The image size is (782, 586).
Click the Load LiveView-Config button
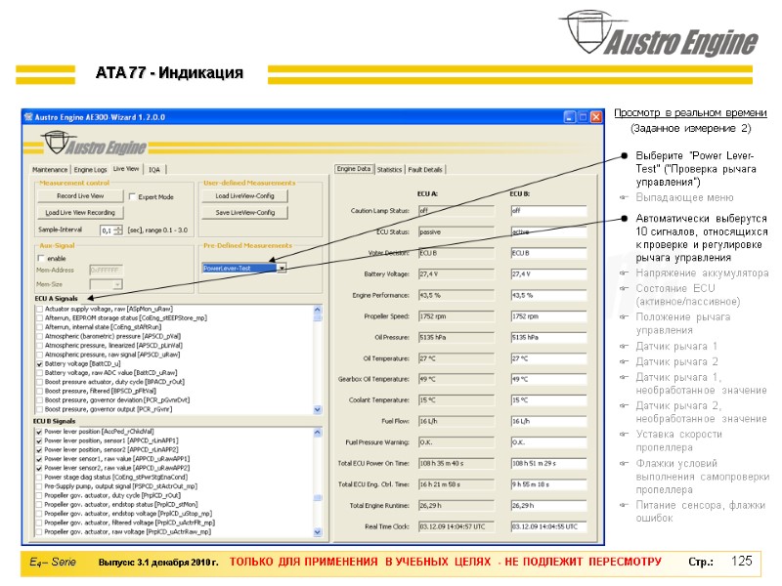click(245, 196)
